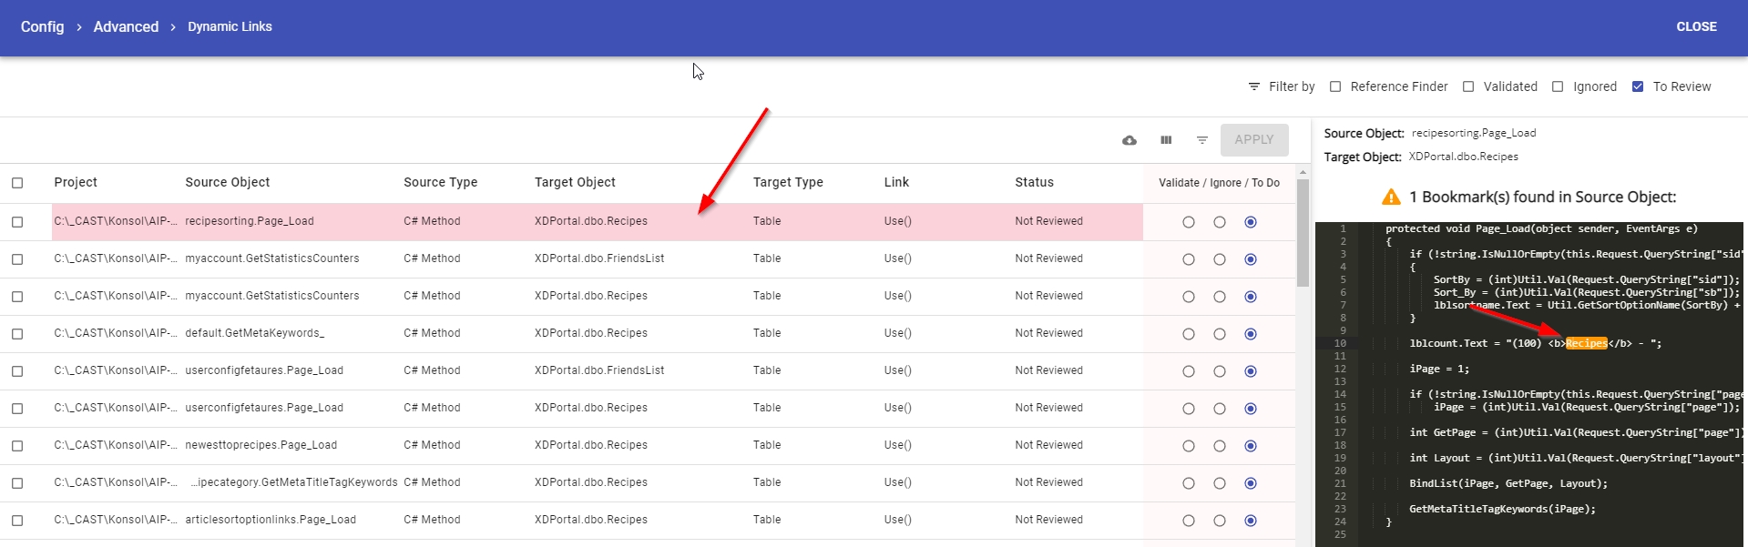Click chevron separator after Config

[79, 27]
